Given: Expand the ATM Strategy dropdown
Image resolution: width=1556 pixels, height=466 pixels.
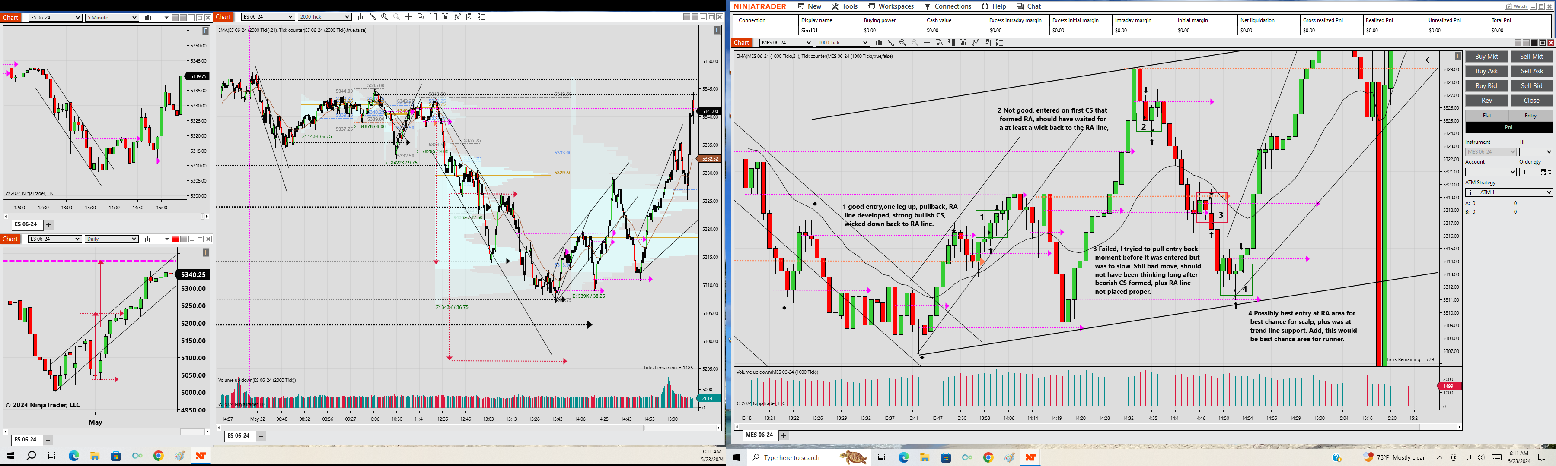Looking at the screenshot, I should pyautogui.click(x=1509, y=192).
